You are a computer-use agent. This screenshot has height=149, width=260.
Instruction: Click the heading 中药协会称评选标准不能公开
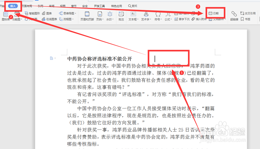100,59
